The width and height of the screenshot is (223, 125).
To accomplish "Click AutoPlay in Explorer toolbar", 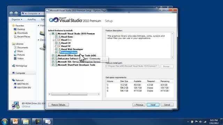I will click(x=32, y=19).
